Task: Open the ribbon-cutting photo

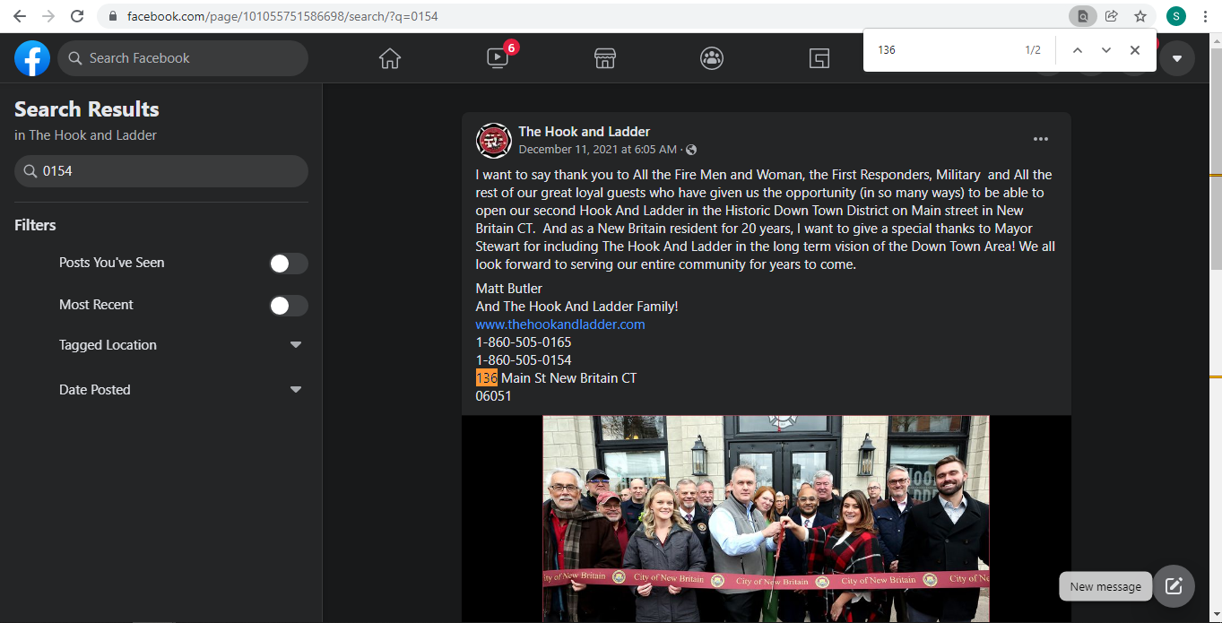Action: pos(766,518)
